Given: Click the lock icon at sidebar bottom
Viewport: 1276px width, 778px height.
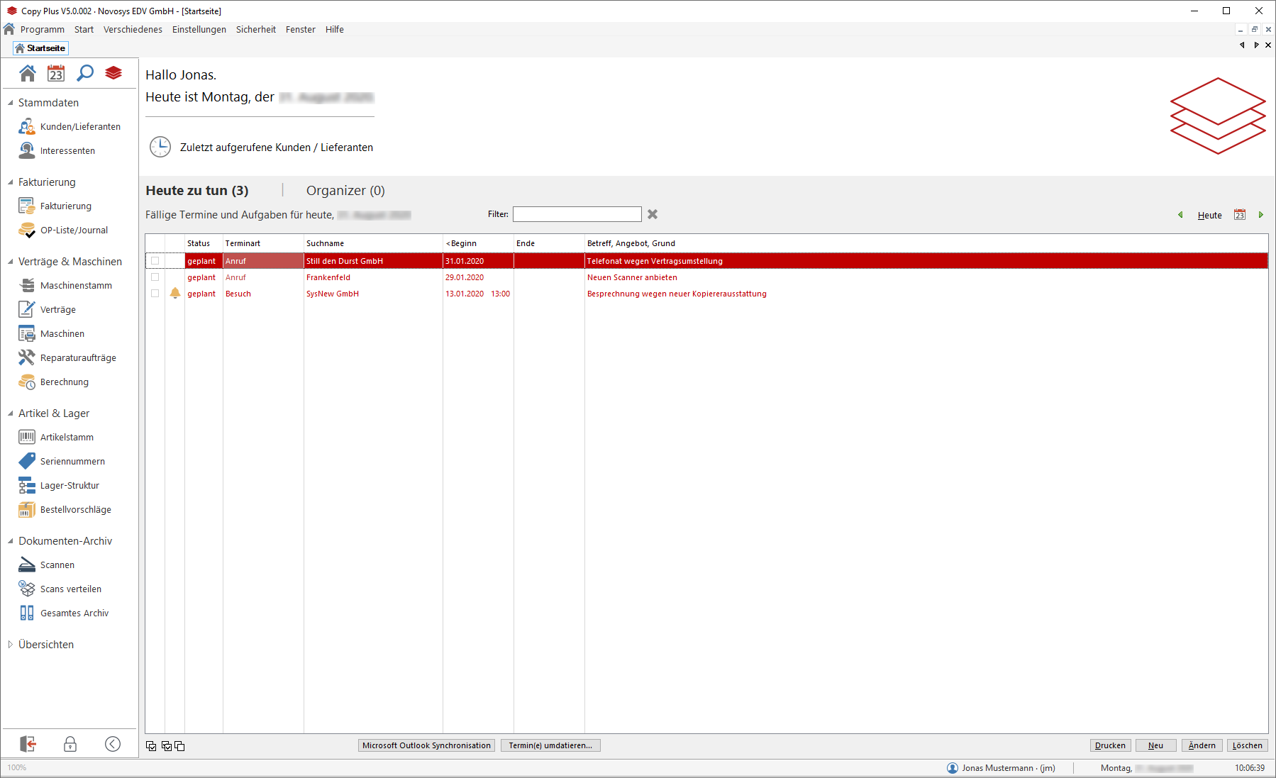Looking at the screenshot, I should tap(70, 744).
